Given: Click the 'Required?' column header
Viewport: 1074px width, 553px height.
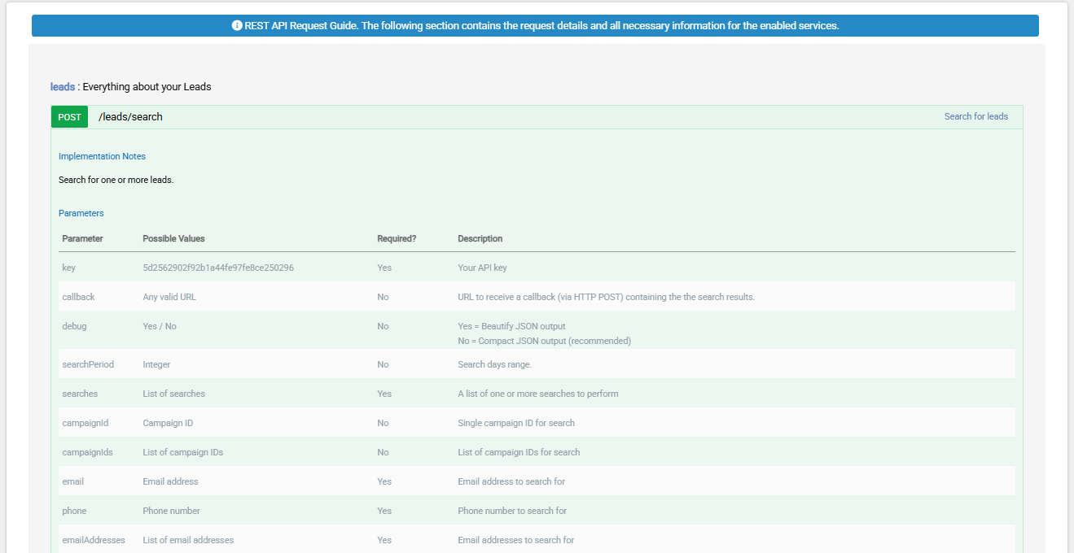Looking at the screenshot, I should pos(397,238).
